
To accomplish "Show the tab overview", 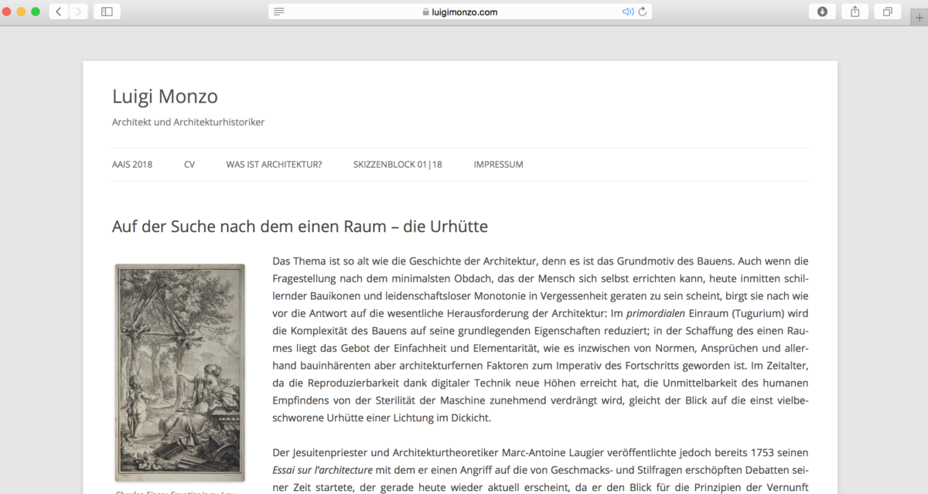I will click(887, 12).
